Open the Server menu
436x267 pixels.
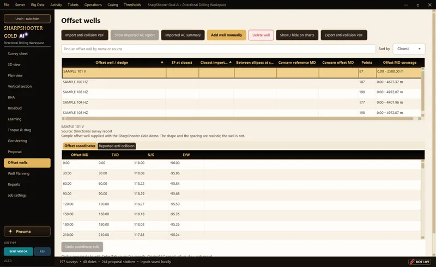(x=20, y=5)
